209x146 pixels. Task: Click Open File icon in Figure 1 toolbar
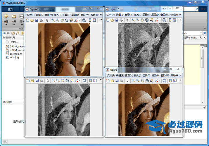click(x=32, y=20)
